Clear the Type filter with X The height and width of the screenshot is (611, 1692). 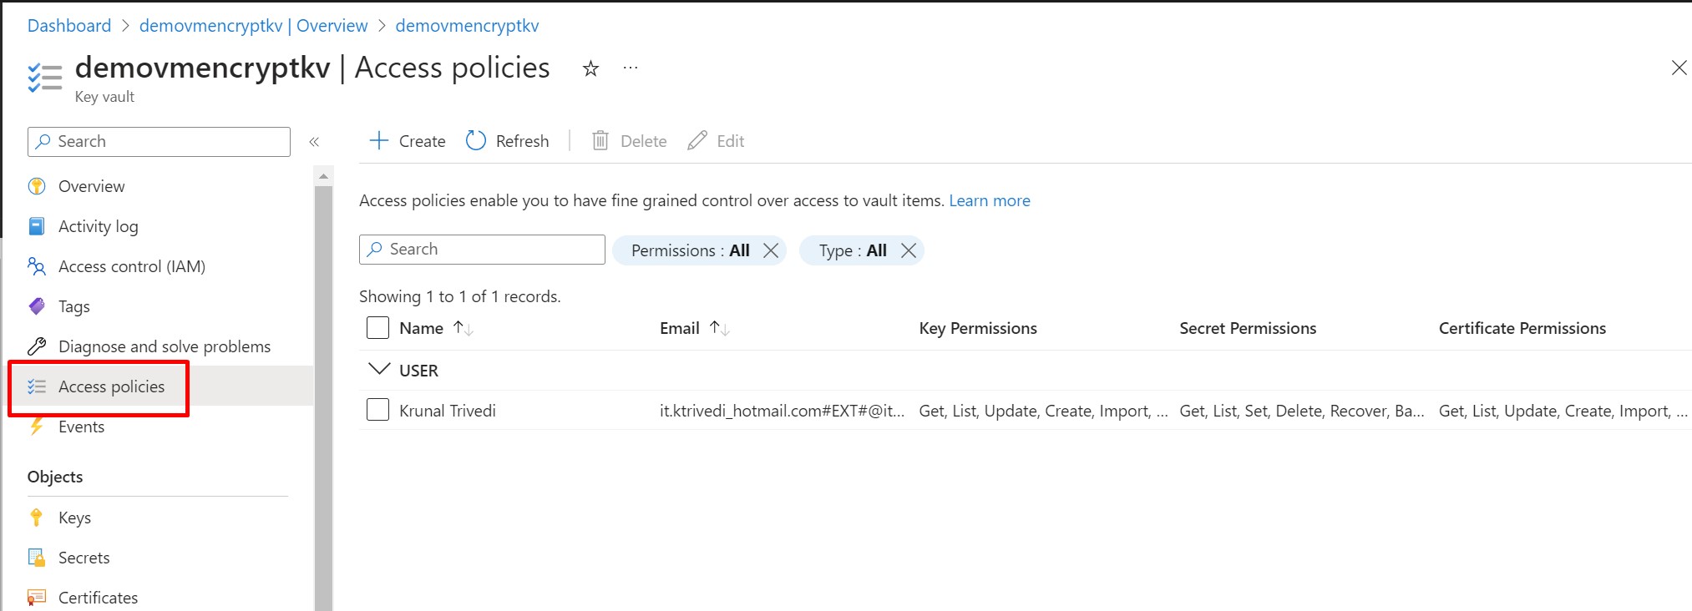coord(909,250)
